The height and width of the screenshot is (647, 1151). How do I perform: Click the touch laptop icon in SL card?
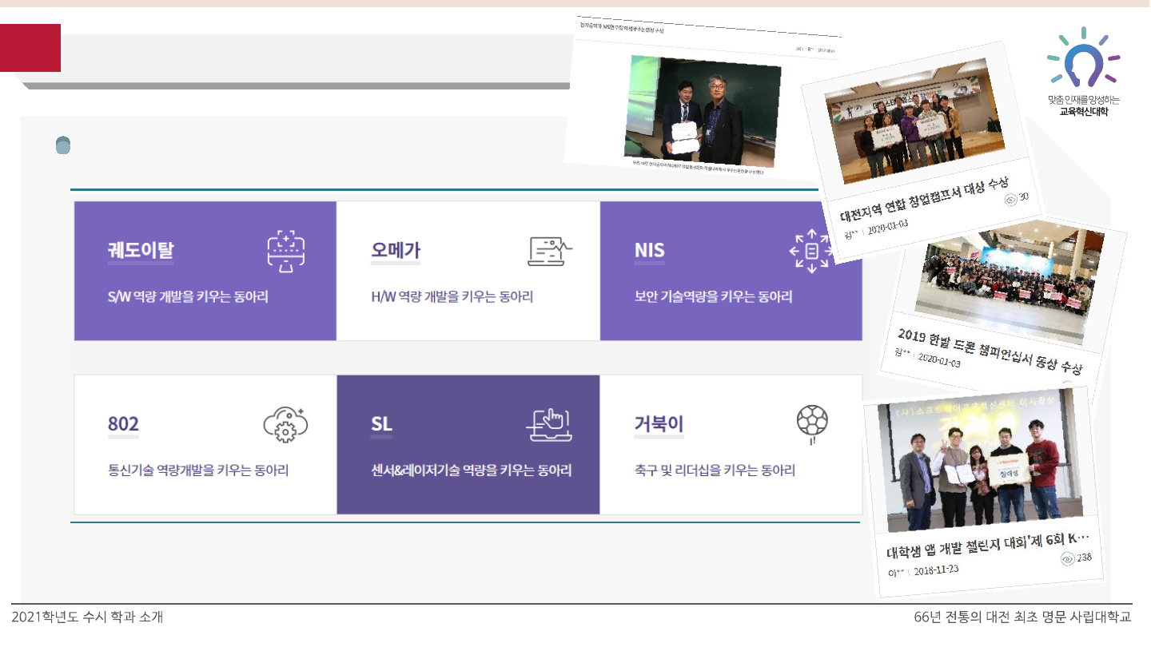(x=550, y=424)
